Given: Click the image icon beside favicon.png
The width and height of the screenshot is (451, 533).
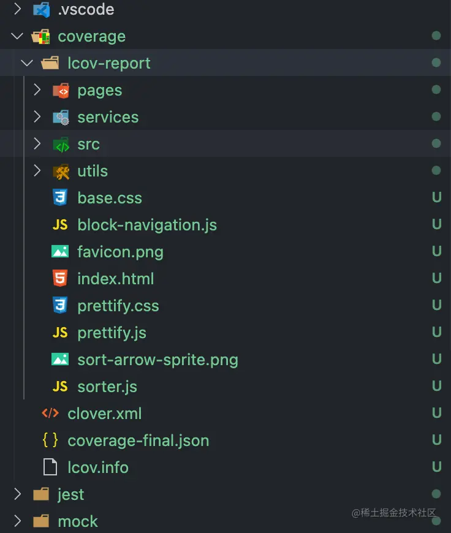Looking at the screenshot, I should pos(60,252).
